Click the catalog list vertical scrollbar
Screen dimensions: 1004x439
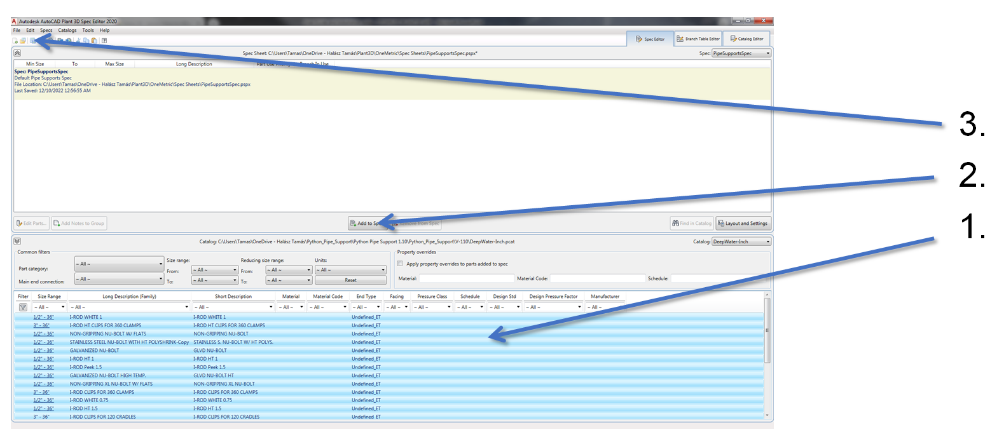tap(767, 355)
